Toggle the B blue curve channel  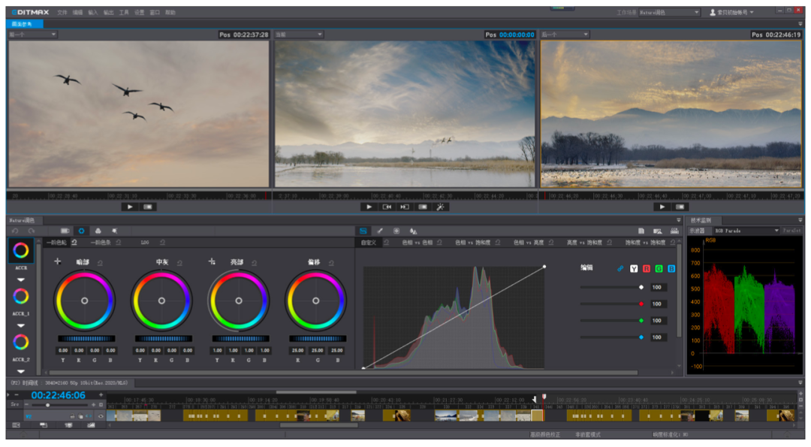[671, 268]
